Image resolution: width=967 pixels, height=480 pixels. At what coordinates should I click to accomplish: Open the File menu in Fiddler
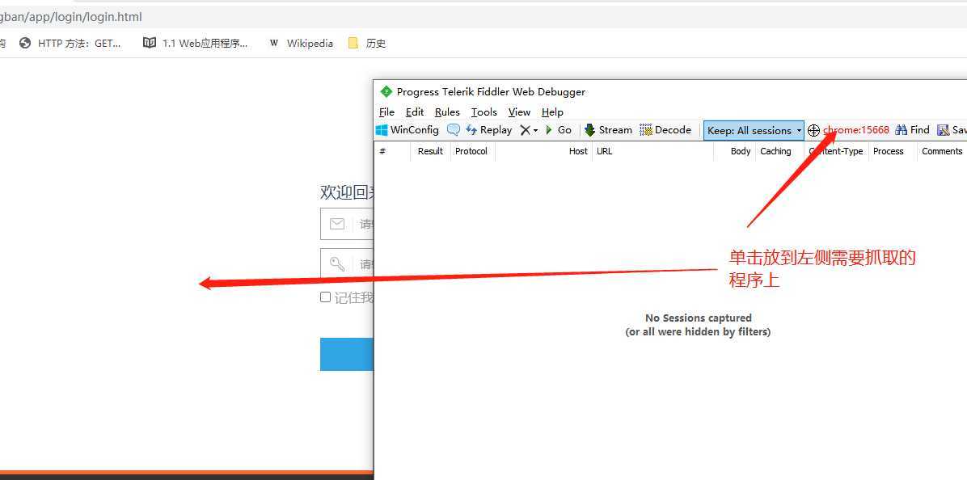click(x=386, y=112)
